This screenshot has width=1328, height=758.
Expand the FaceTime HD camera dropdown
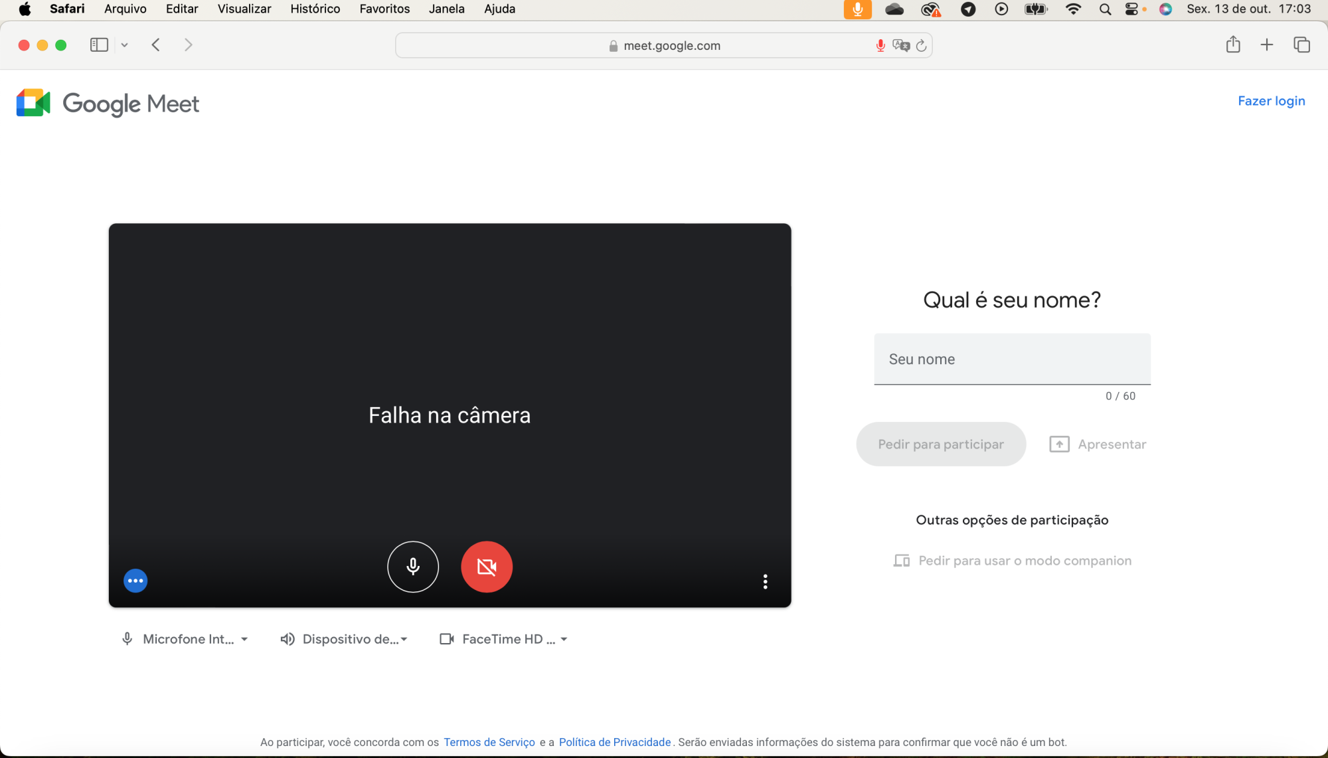pos(504,639)
